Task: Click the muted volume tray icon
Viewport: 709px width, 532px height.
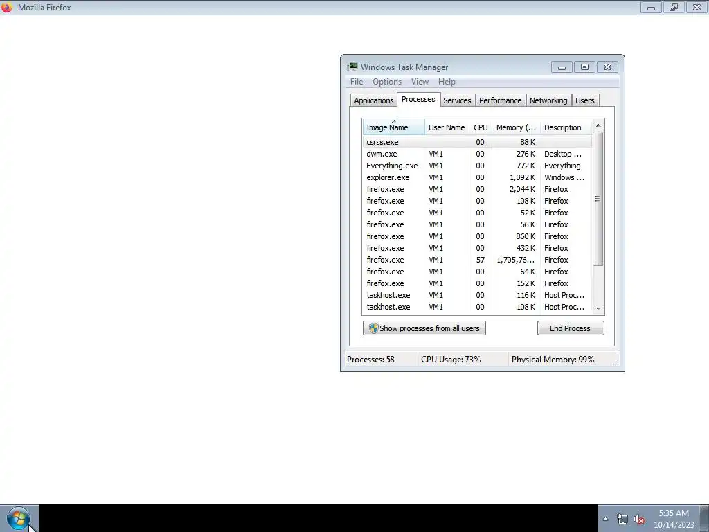Action: pos(639,520)
